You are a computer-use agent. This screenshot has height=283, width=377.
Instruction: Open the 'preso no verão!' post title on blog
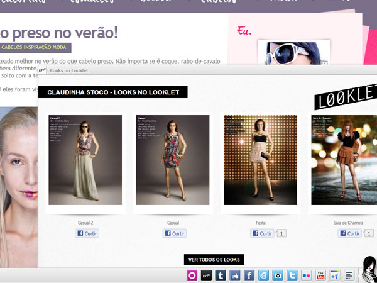pyautogui.click(x=59, y=33)
